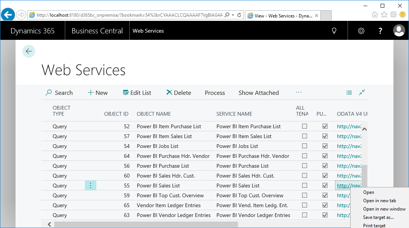Open OData URL for Power BI Jobs List
The image size is (409, 228).
point(349,146)
